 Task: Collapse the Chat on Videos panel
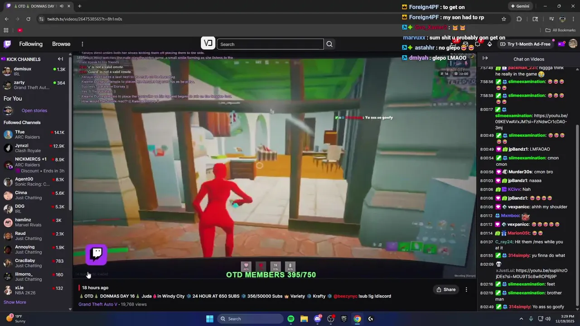point(485,58)
